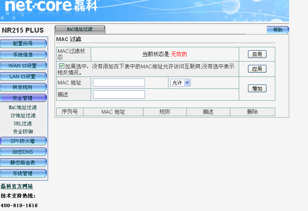Select IP地址过滤 in sidebar submenu
Image resolution: width=308 pixels, height=211 pixels.
click(23, 116)
